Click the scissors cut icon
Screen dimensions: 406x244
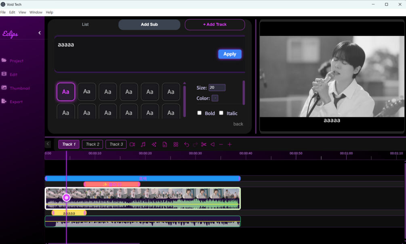click(204, 144)
